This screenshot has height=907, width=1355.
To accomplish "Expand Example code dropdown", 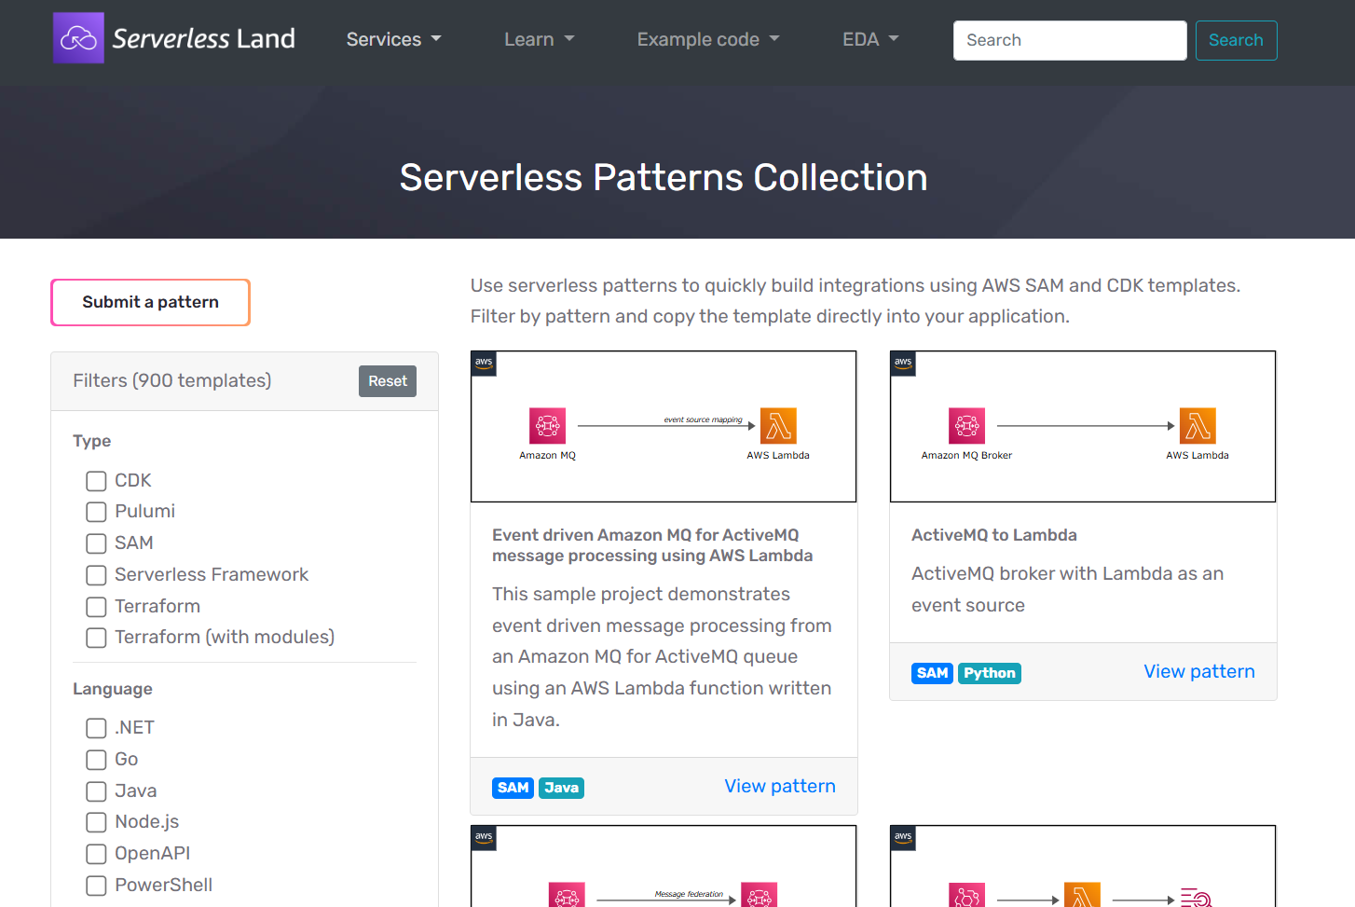I will tap(707, 39).
